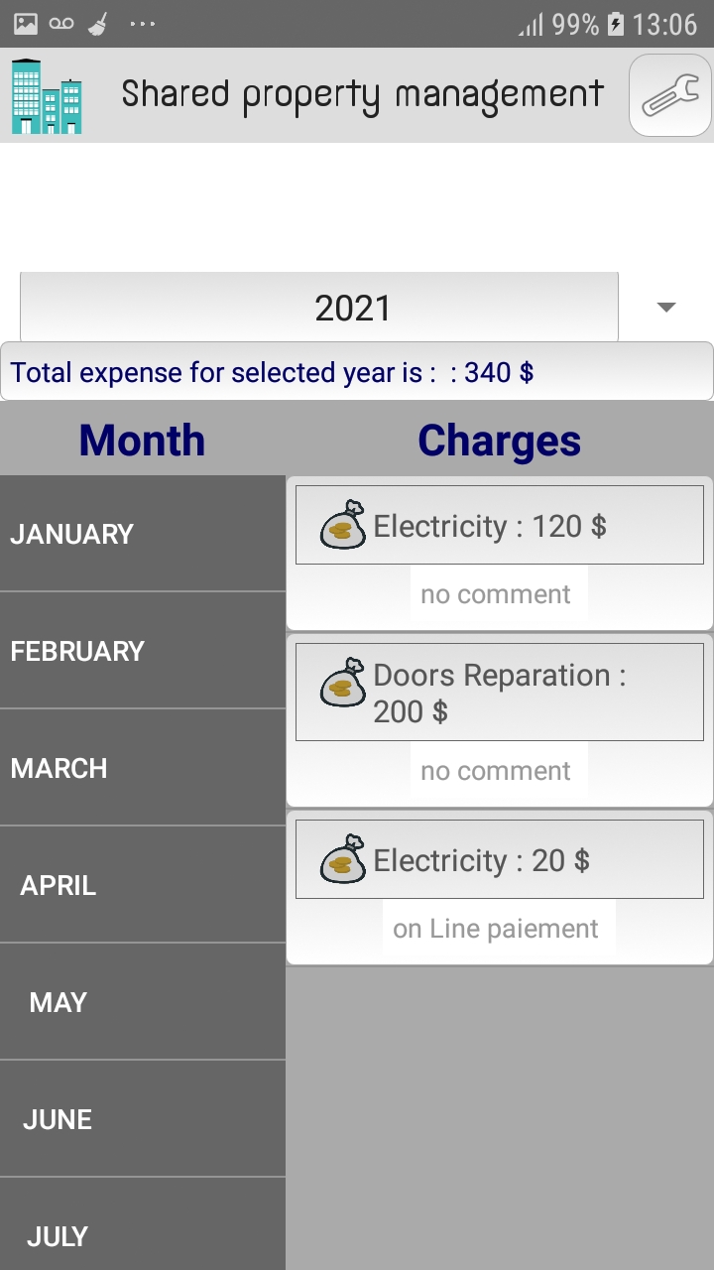Screen dimensions: 714x1270
Task: Expand the year dropdown arrow
Action: [666, 308]
